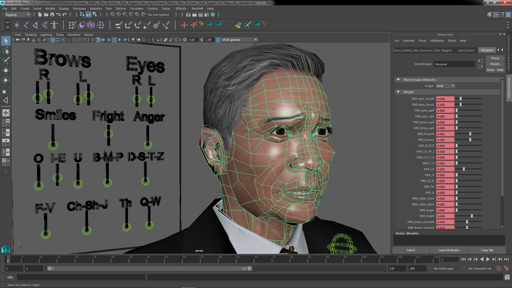
Task: Click the Open scene folder icon
Action: (x=46, y=15)
